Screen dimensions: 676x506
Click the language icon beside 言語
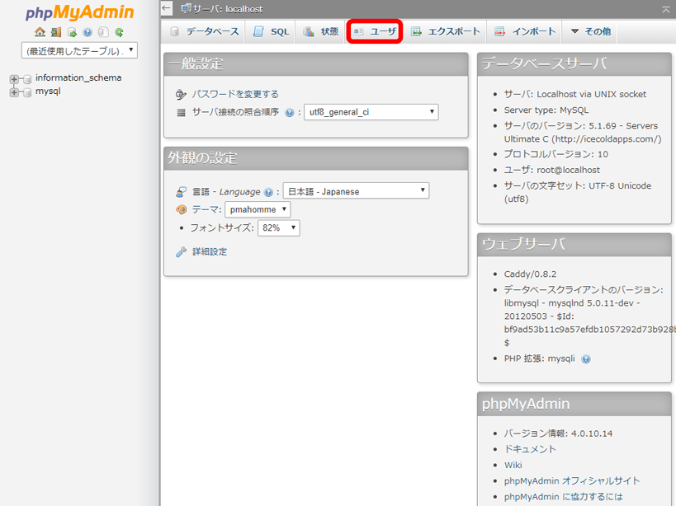coord(181,191)
